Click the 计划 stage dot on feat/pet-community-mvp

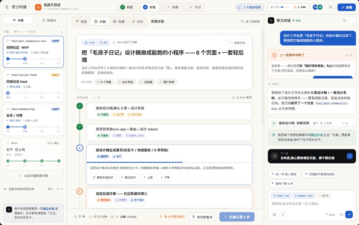[x=25, y=59]
